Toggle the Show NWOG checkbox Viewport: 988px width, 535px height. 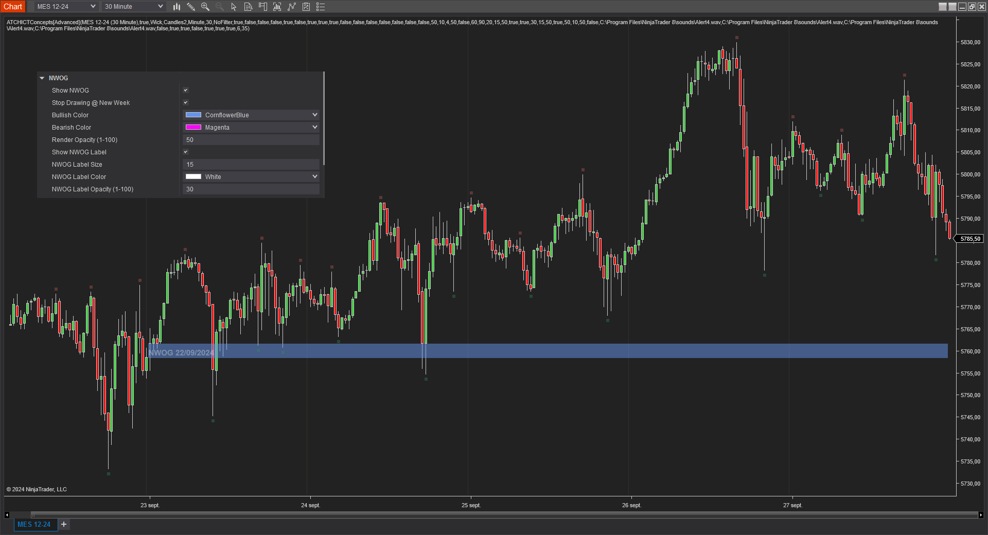[x=186, y=90]
